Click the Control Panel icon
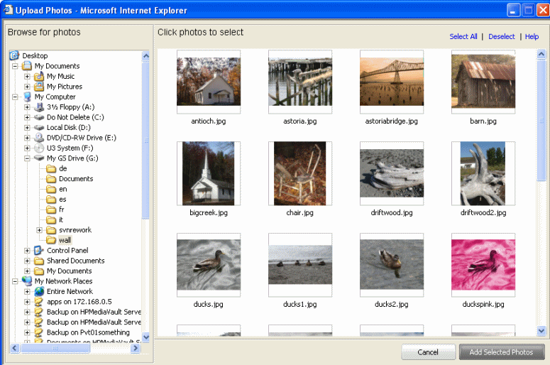Viewport: 550px width, 365px height. 39,251
